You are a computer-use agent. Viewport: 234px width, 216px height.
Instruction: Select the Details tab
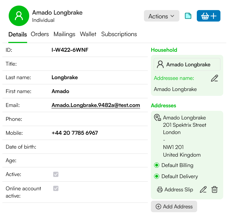click(x=18, y=34)
